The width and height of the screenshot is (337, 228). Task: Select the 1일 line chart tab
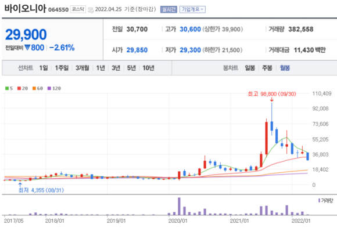pyautogui.click(x=44, y=68)
